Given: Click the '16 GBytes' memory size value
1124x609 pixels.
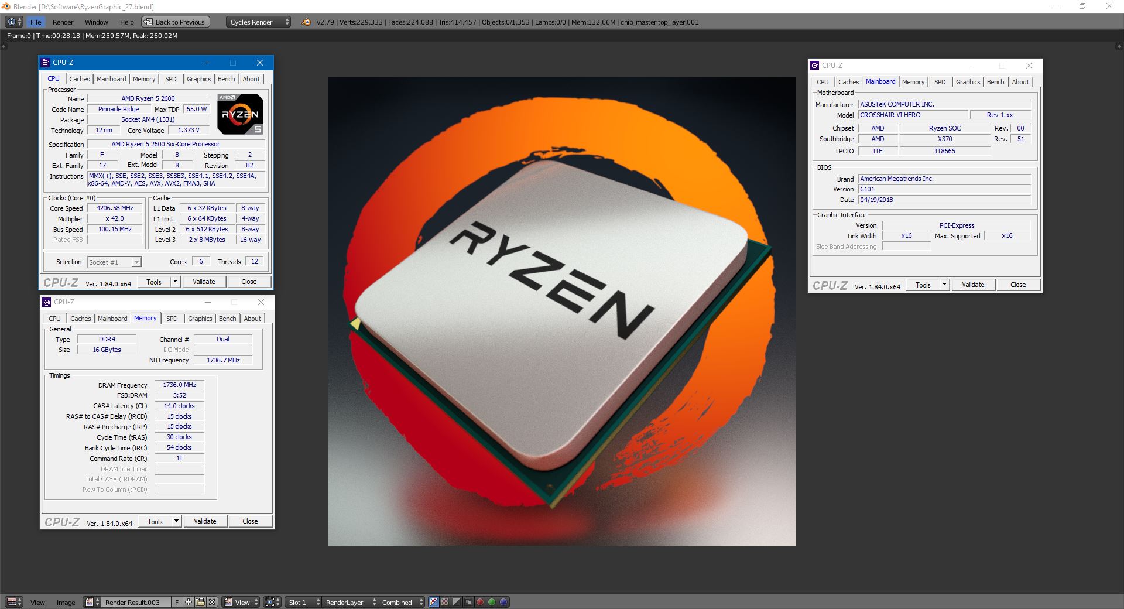Looking at the screenshot, I should pyautogui.click(x=107, y=350).
